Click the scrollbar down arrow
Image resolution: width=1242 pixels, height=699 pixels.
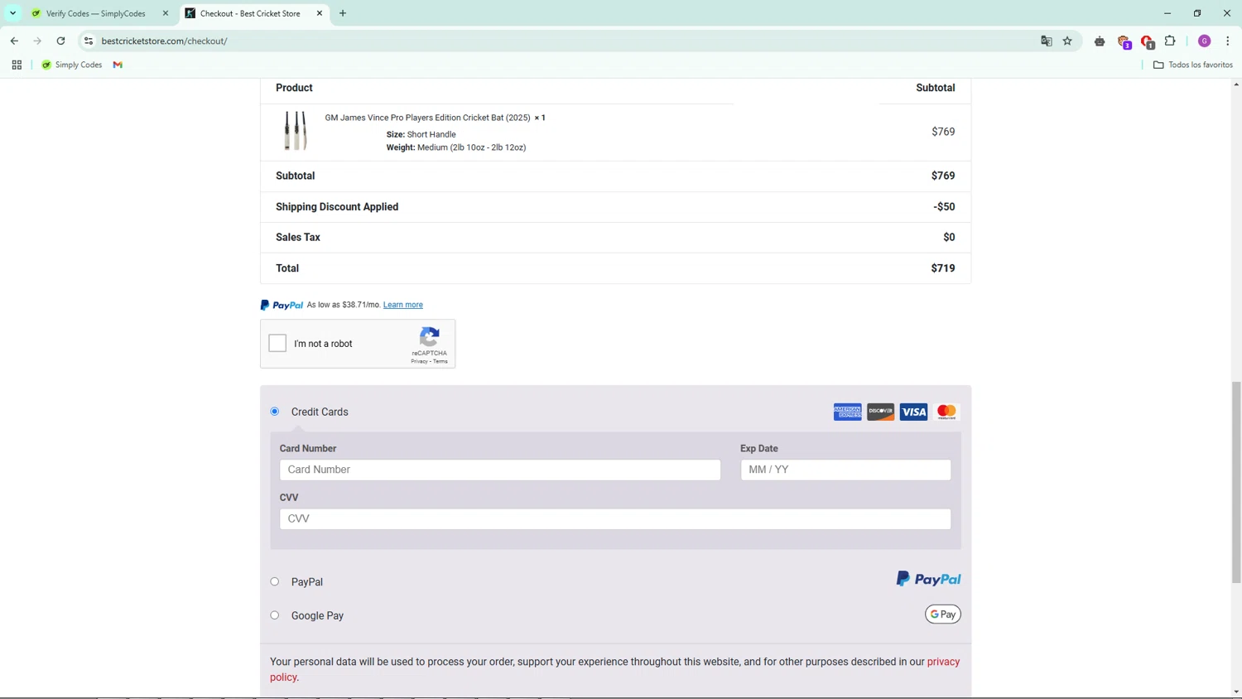[x=1235, y=692]
